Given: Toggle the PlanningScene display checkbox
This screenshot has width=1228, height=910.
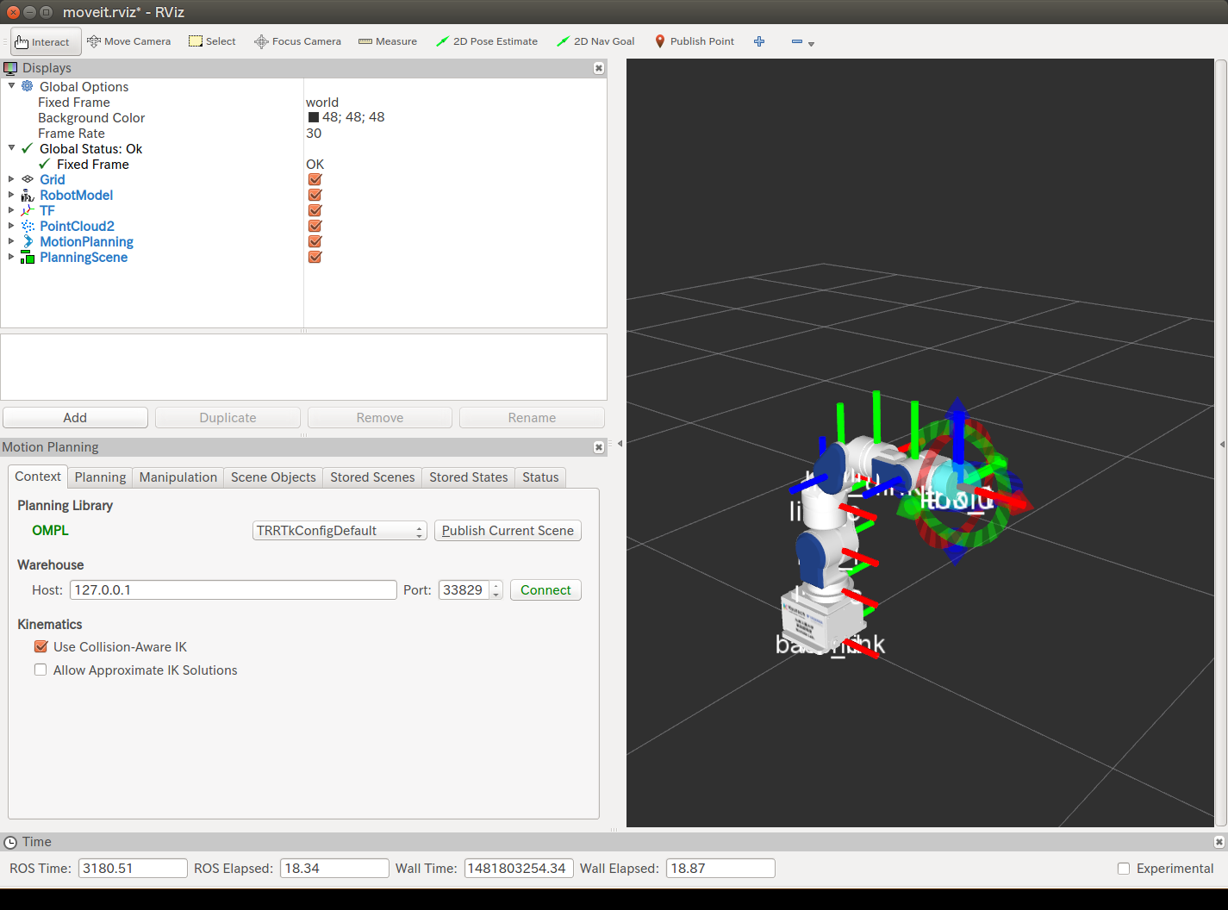Looking at the screenshot, I should click(315, 257).
